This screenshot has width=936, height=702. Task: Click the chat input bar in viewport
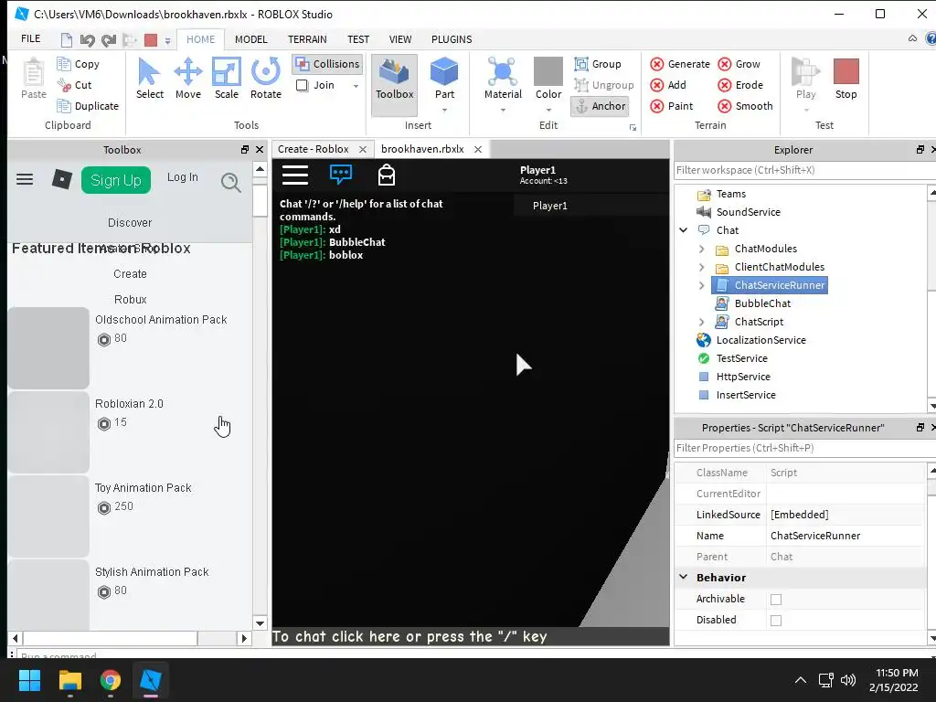tap(471, 636)
